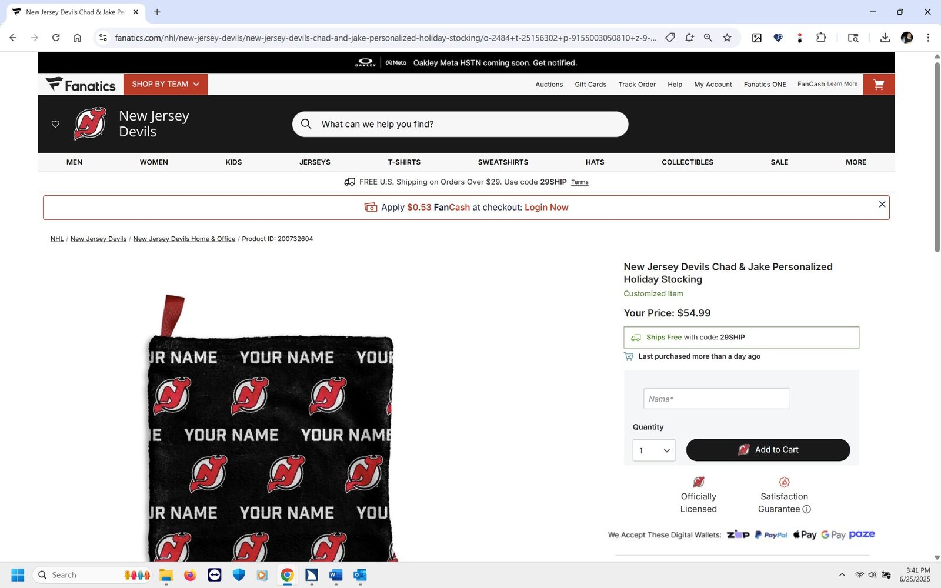
Task: Click the Add to Cart button
Action: click(768, 450)
